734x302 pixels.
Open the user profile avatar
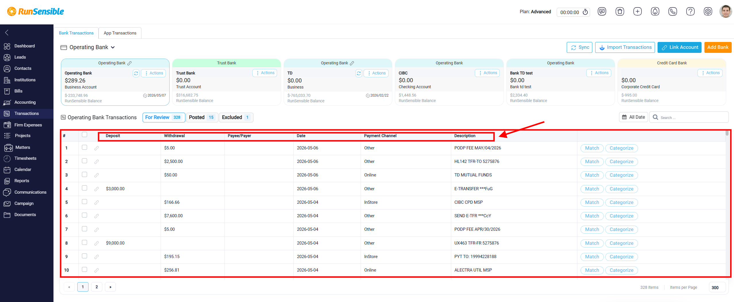726,12
